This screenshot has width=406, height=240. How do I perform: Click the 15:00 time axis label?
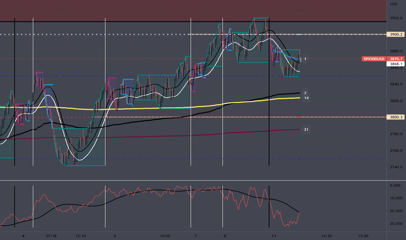coord(363,236)
